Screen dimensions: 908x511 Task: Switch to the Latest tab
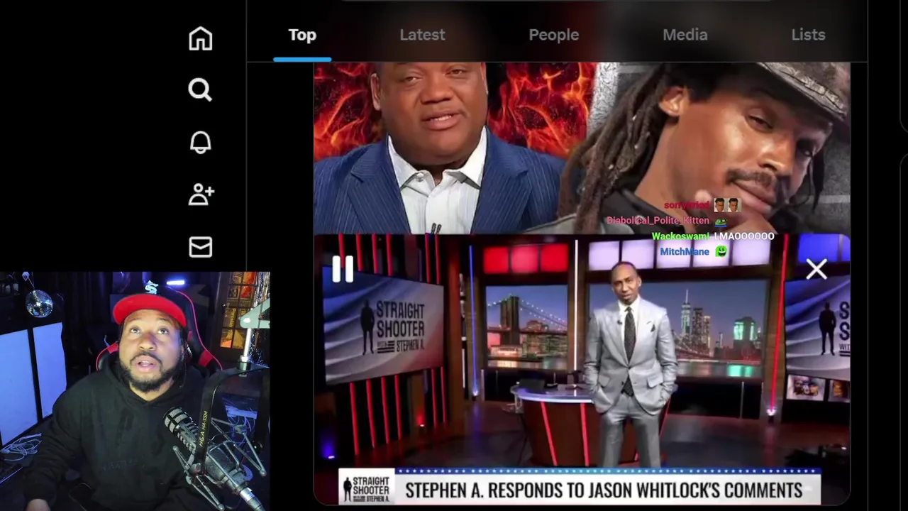point(422,35)
